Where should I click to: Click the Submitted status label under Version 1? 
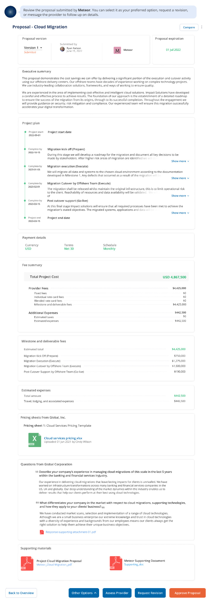[30, 52]
